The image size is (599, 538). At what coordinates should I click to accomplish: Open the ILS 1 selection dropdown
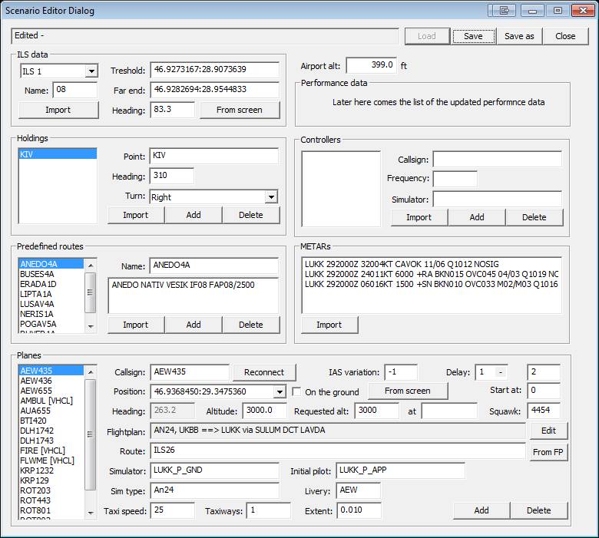coord(91,71)
